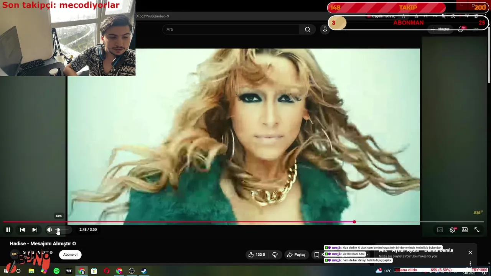Image resolution: width=491 pixels, height=276 pixels.
Task: Share the video via "Paylaş"
Action: [296, 255]
